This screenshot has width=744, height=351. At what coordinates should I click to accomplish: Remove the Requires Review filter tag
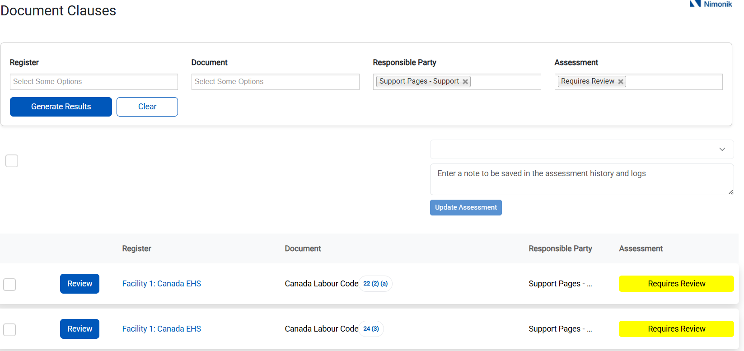click(x=621, y=82)
